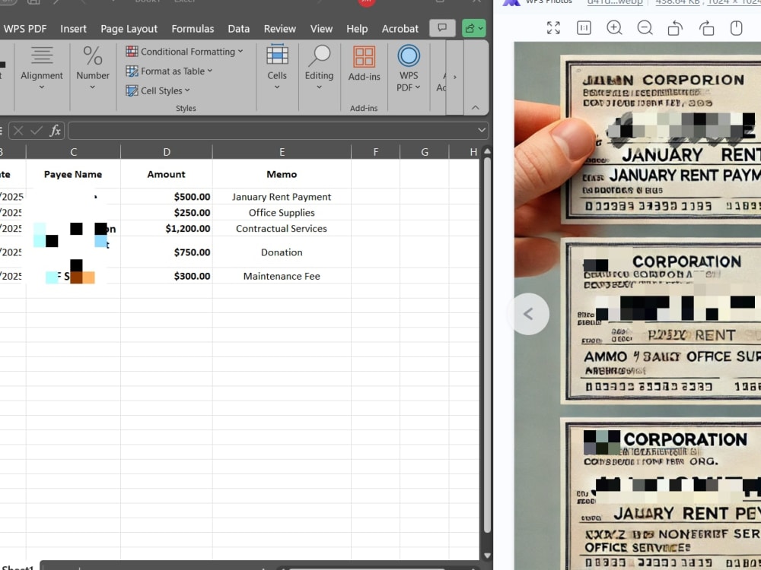Confirm entry with the checkmark icon

pos(37,131)
